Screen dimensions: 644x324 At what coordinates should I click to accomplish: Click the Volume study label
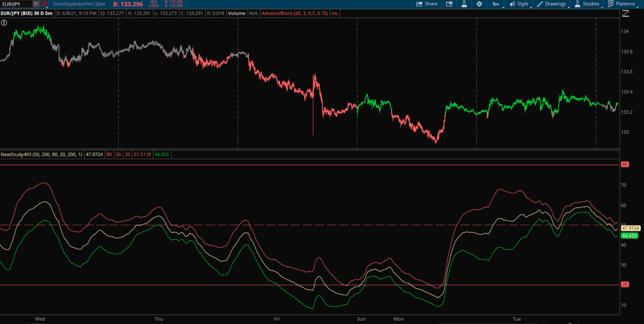pos(237,13)
